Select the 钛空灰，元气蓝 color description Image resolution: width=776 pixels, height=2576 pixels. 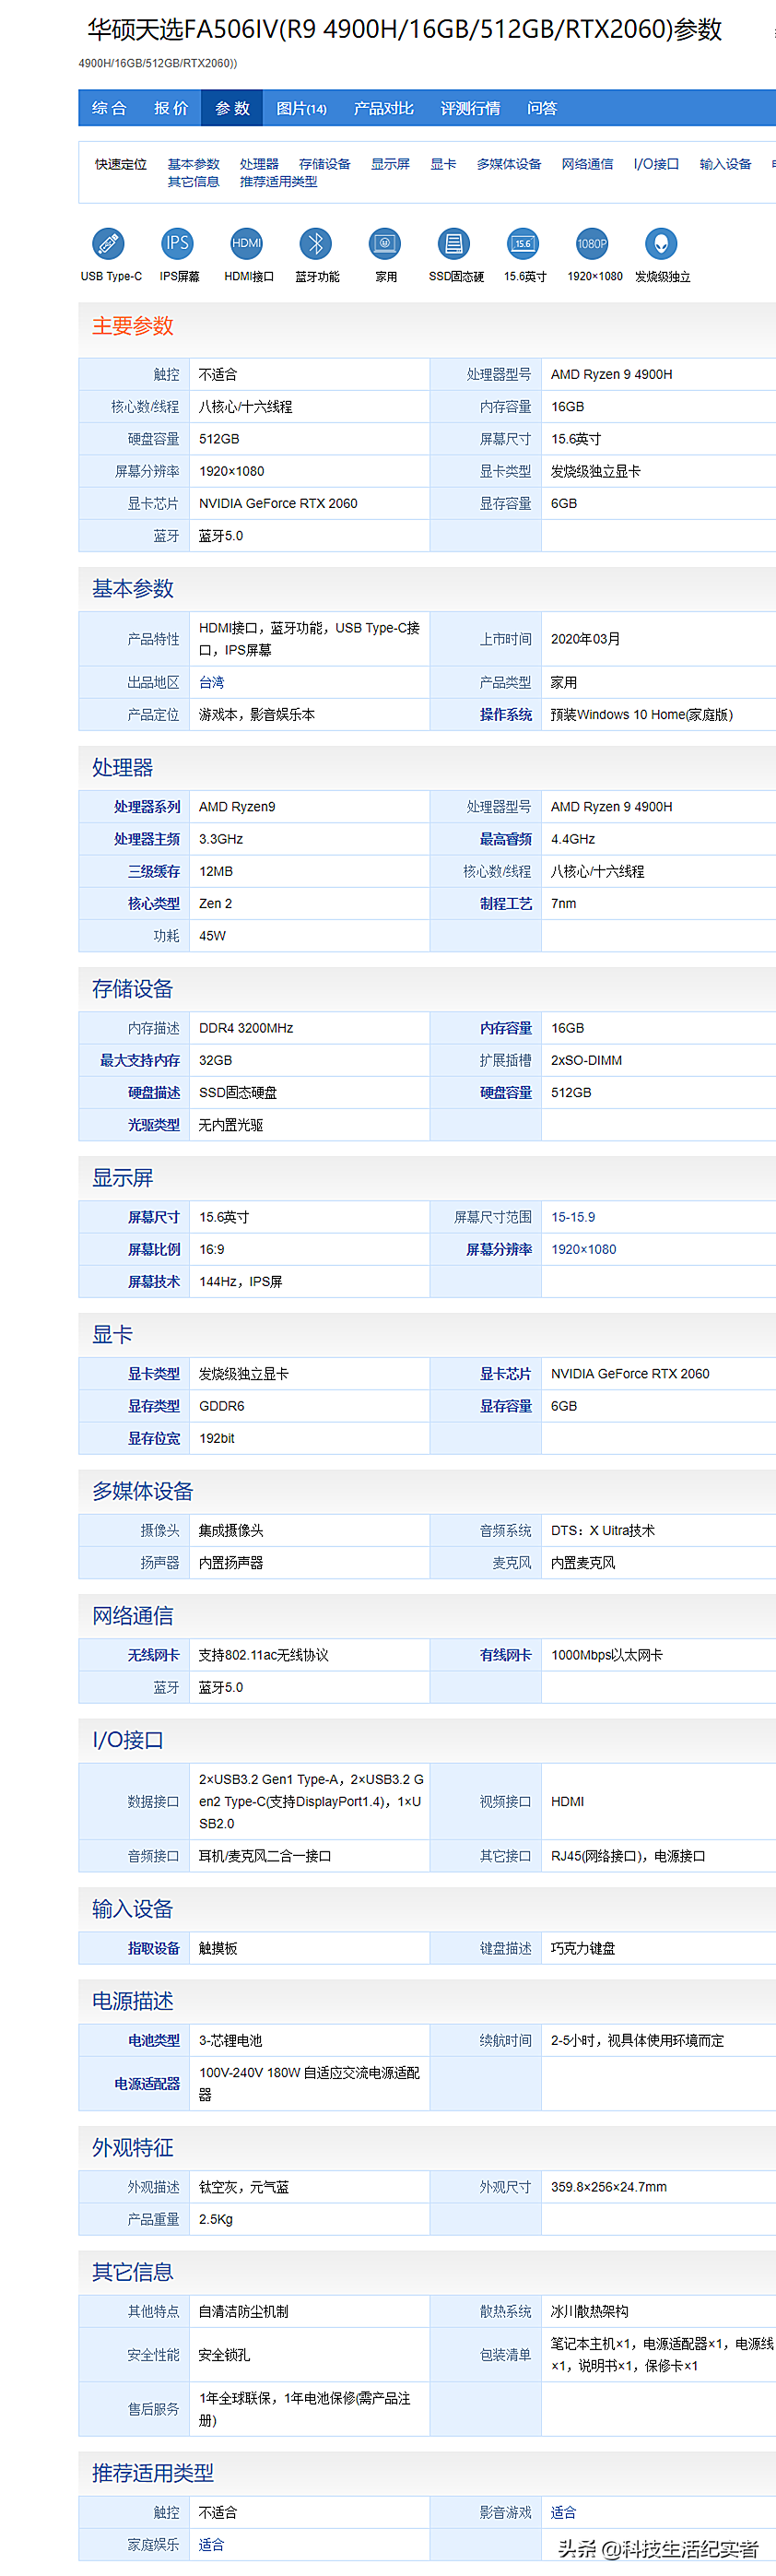(x=244, y=2187)
